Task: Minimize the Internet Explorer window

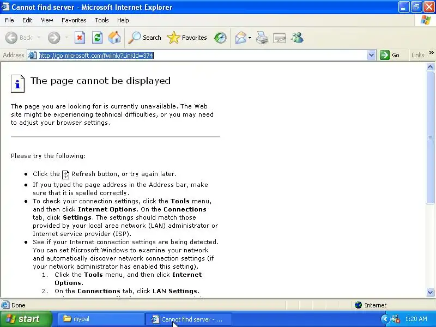Action: point(404,7)
